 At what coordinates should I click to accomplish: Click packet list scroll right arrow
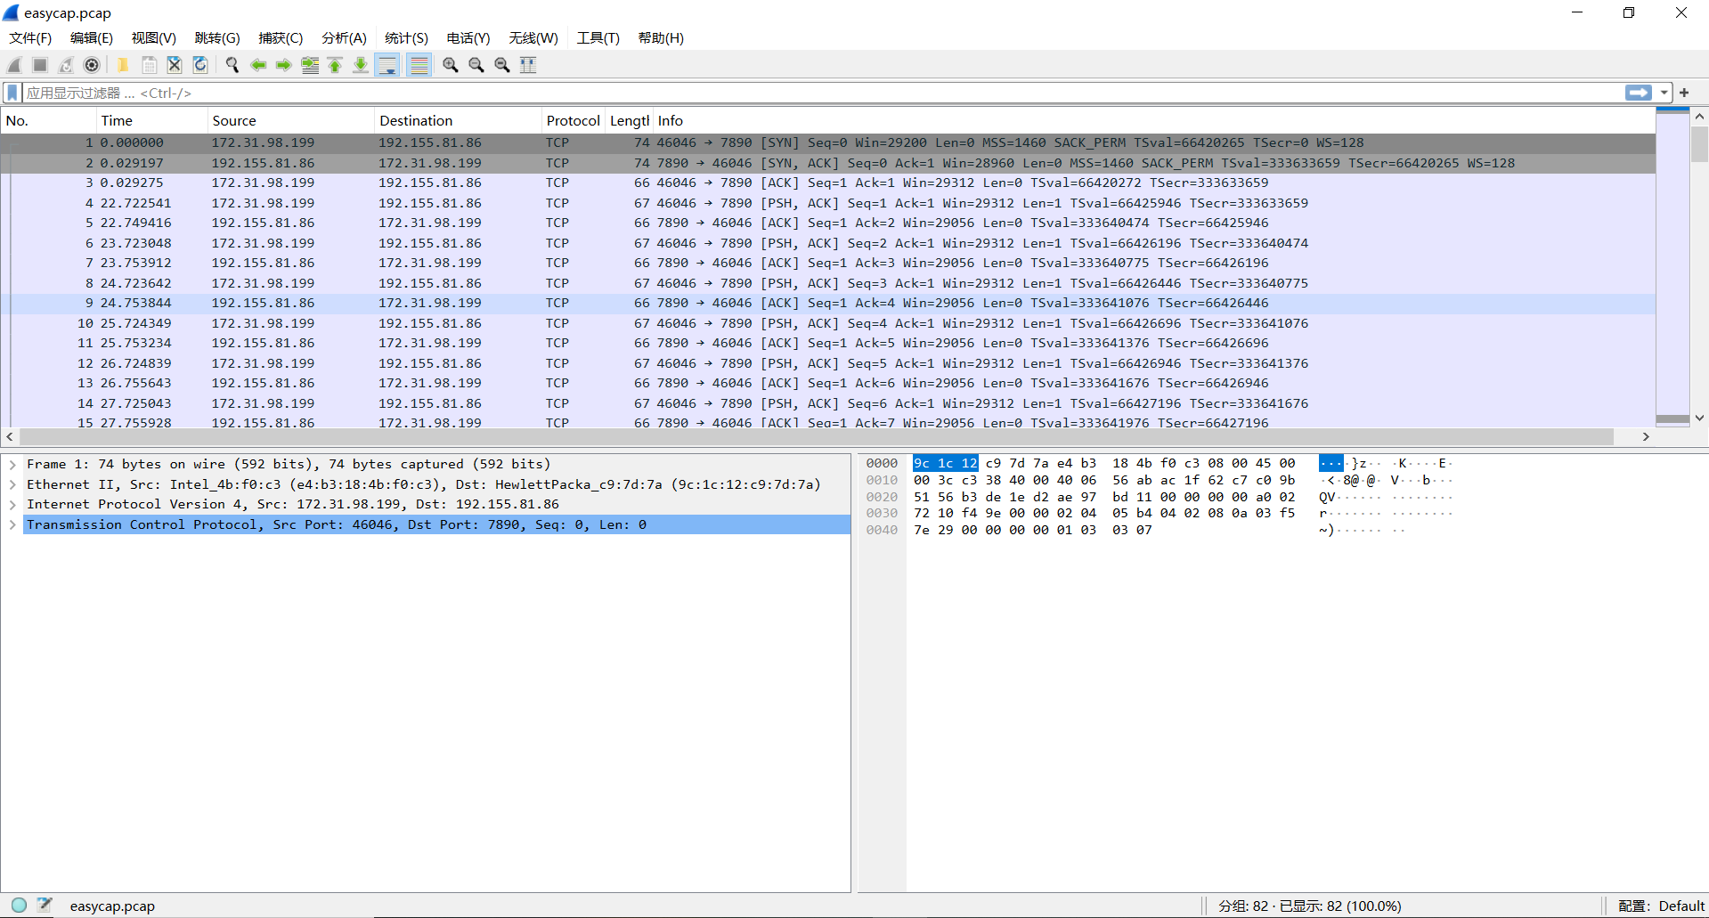(x=1646, y=436)
